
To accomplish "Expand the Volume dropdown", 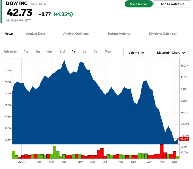I will tap(137, 53).
